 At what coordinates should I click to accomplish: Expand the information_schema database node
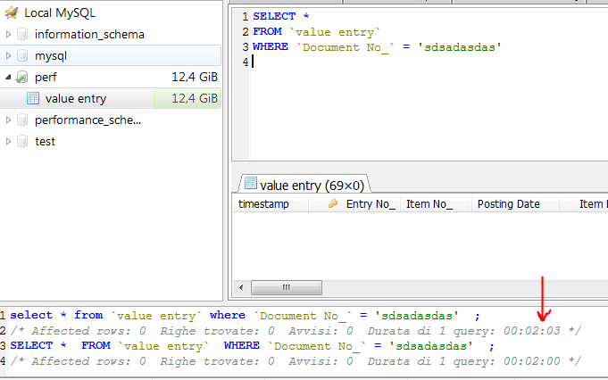(9, 35)
